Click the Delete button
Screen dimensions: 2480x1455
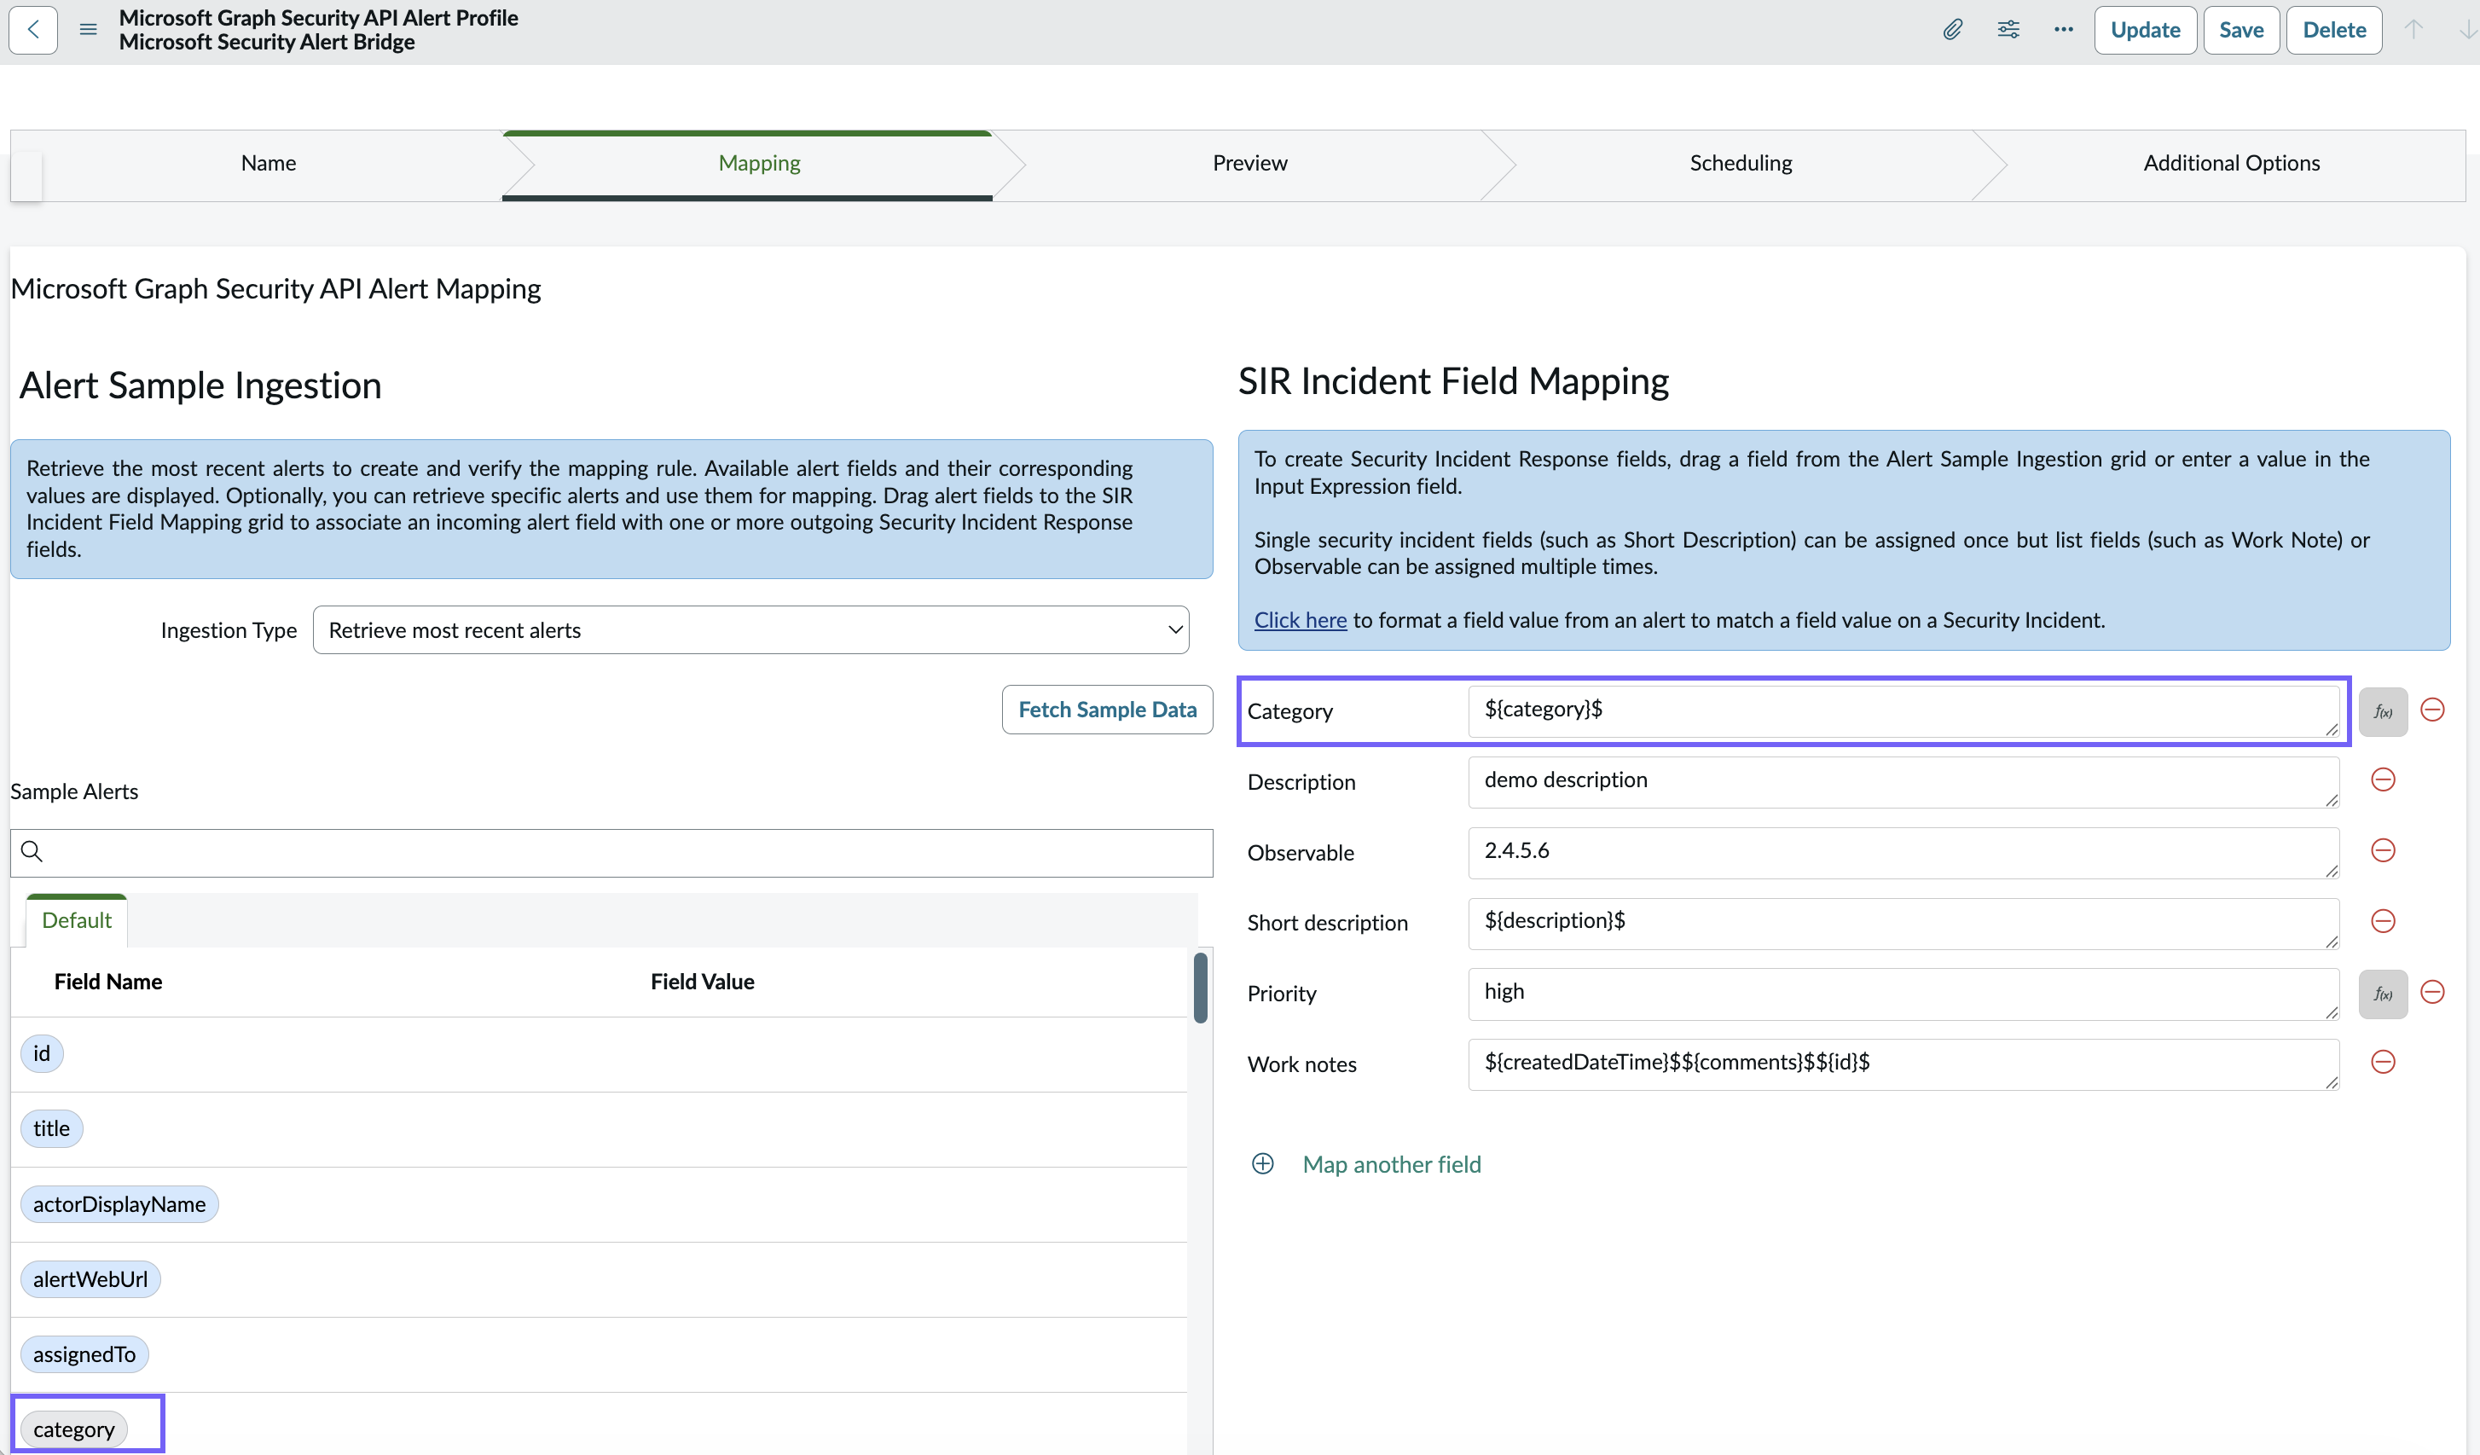coord(2333,30)
